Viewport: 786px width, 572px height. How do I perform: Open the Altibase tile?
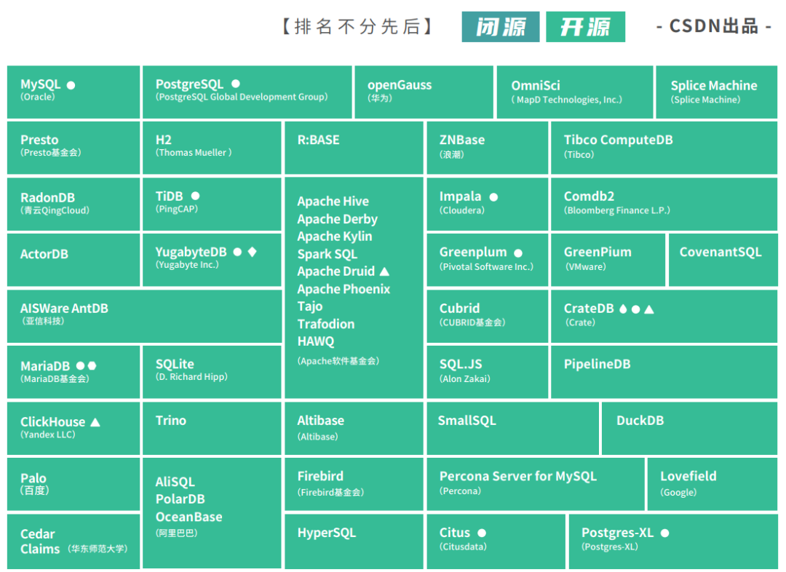click(x=354, y=428)
